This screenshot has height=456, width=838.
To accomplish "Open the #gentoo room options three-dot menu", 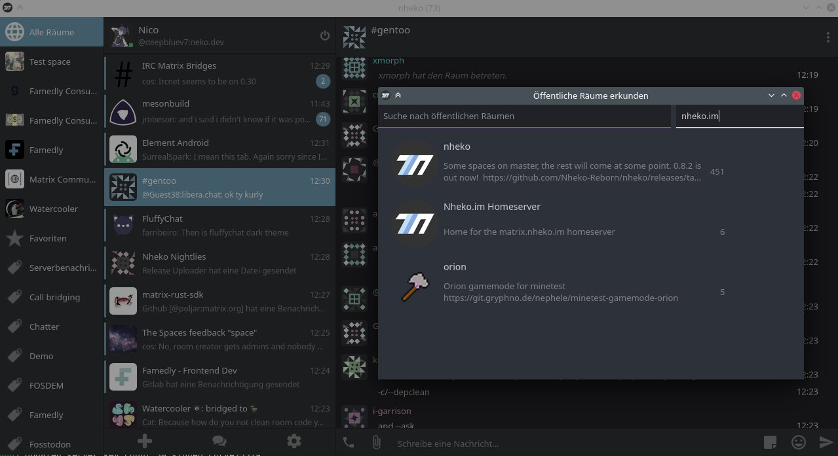I will 828,37.
